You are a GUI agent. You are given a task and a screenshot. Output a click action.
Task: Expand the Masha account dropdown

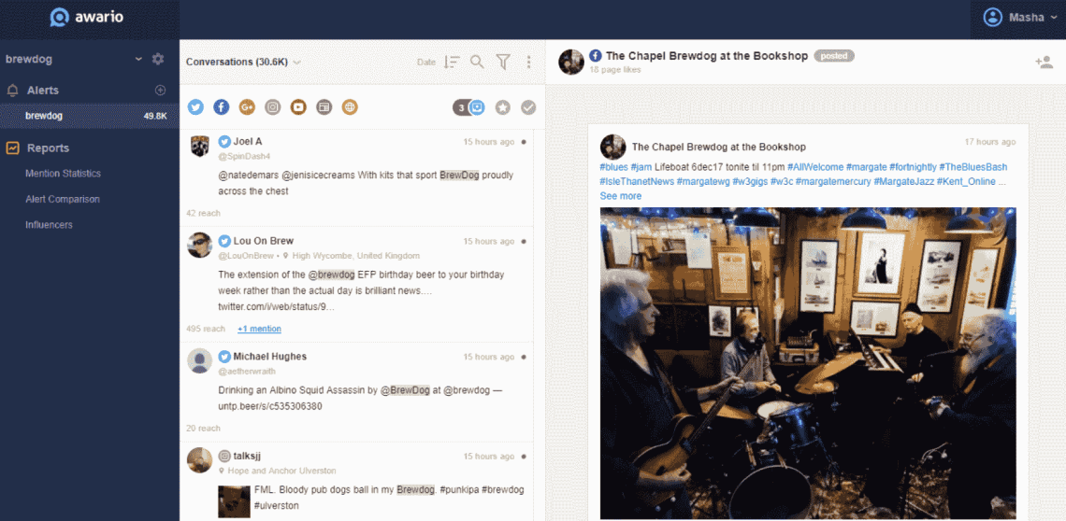(x=1054, y=18)
